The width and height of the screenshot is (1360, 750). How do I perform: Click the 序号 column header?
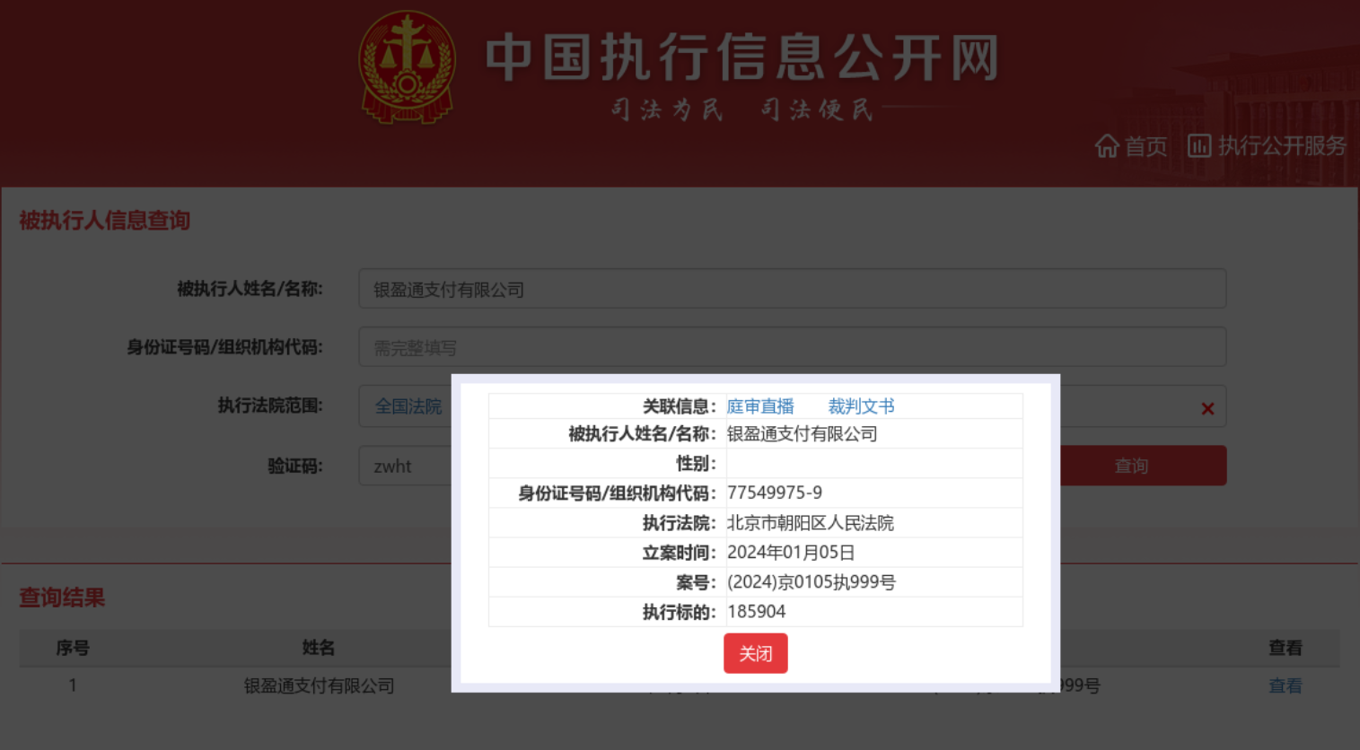tap(73, 648)
